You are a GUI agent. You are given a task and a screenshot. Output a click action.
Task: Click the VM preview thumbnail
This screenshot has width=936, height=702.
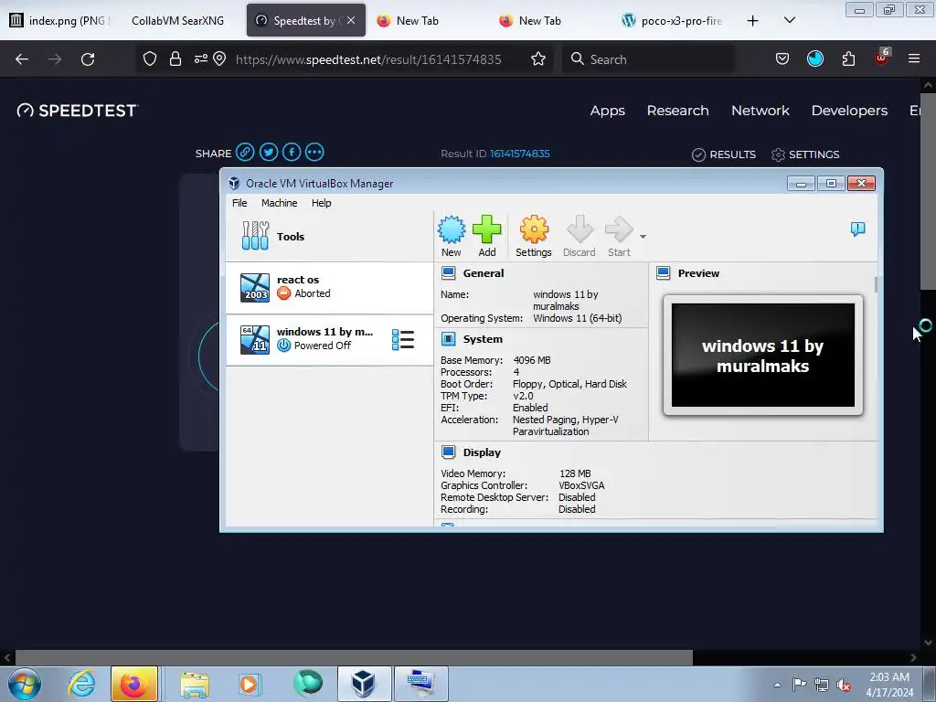click(x=763, y=356)
